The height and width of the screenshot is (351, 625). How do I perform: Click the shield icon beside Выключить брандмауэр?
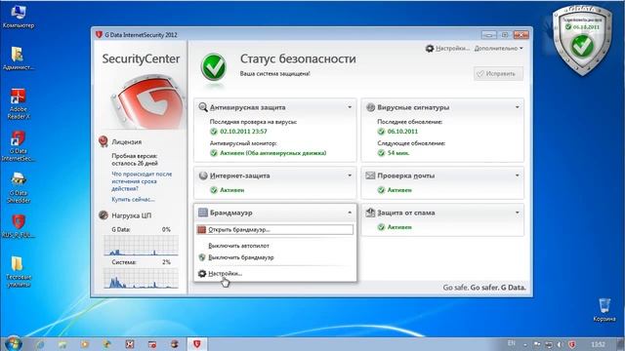pyautogui.click(x=202, y=257)
